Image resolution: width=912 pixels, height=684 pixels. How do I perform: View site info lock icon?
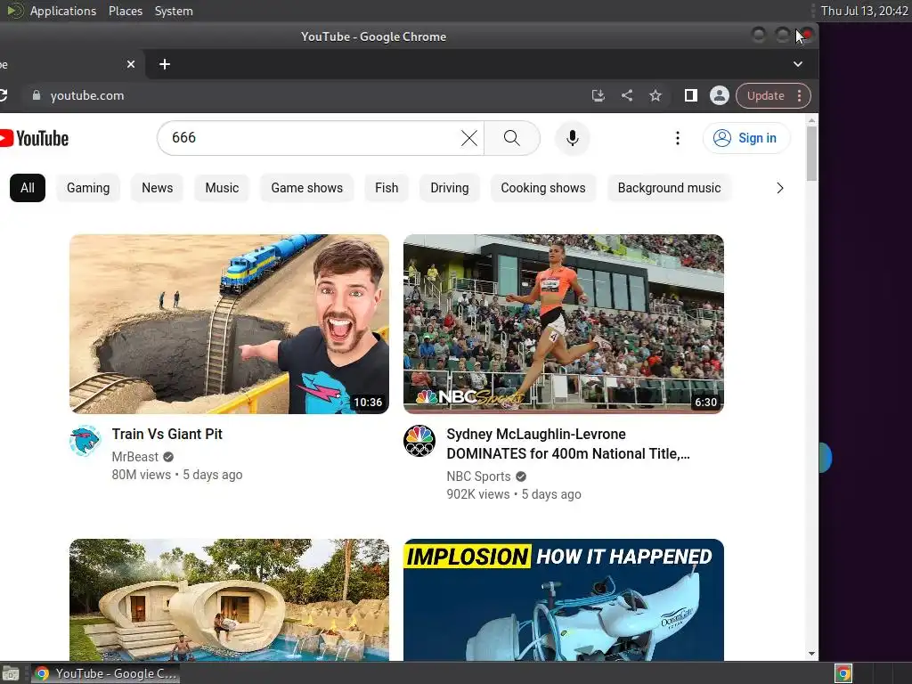[x=36, y=95]
